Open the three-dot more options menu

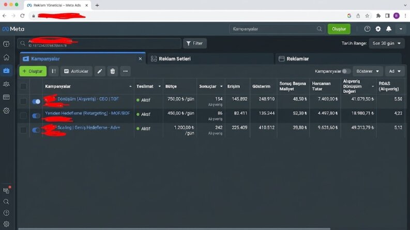point(126,71)
